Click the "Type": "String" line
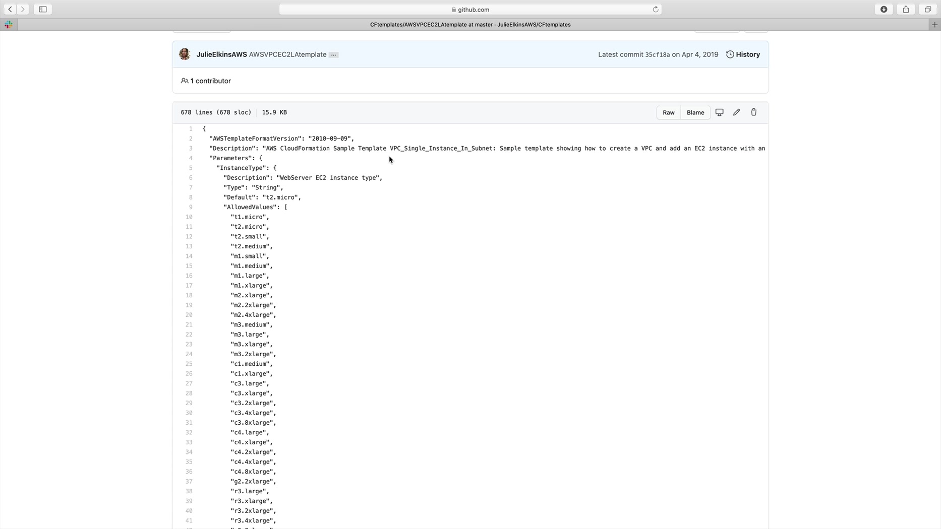Image resolution: width=941 pixels, height=529 pixels. [254, 187]
